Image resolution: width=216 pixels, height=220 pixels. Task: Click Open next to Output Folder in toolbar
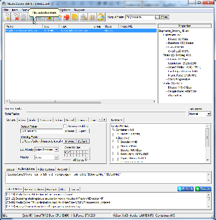(x=164, y=17)
